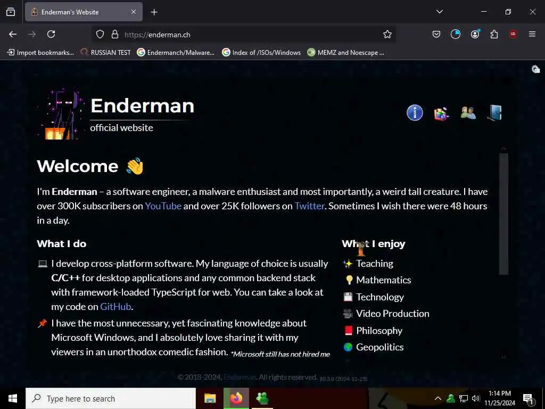
Task: Click the green user tray icon
Action: tap(451, 398)
